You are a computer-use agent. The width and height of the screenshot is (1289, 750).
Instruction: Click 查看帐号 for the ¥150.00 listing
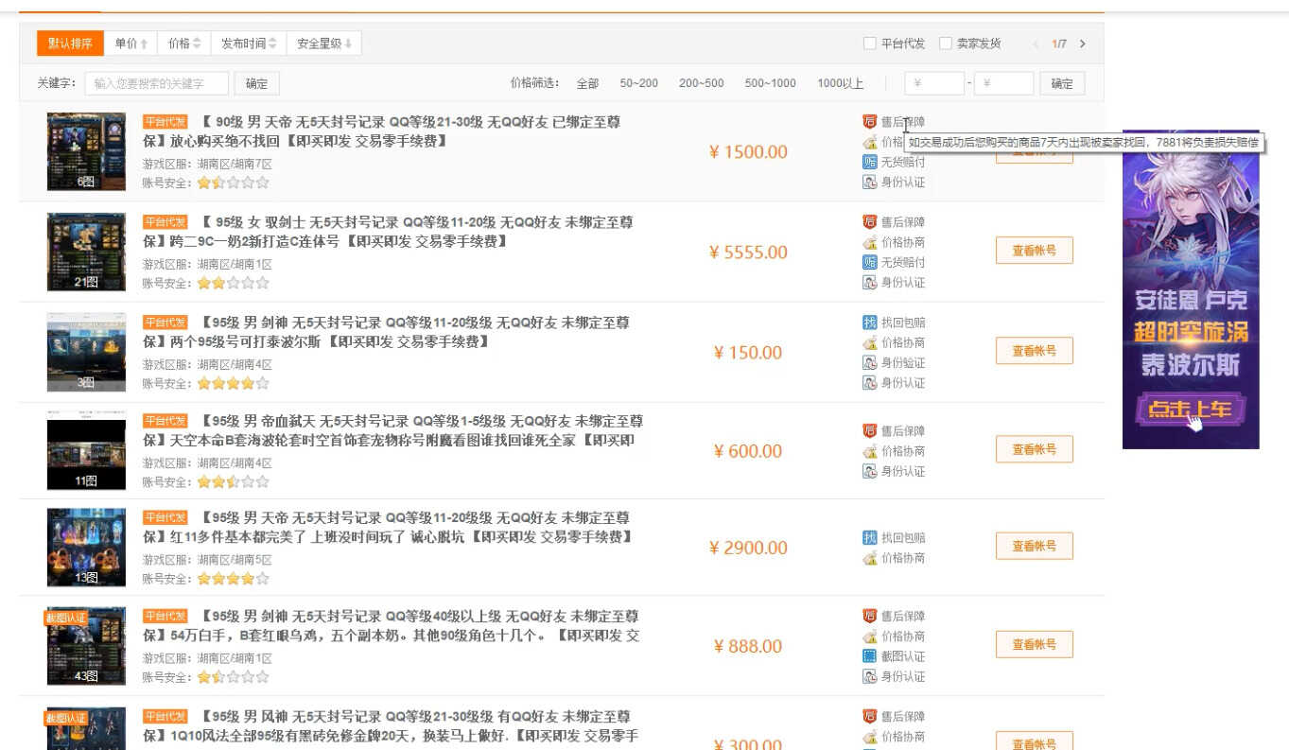coord(1034,351)
